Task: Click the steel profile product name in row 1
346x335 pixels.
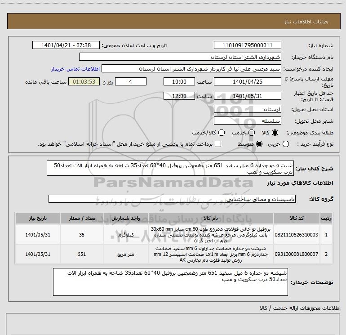Action: point(211,235)
